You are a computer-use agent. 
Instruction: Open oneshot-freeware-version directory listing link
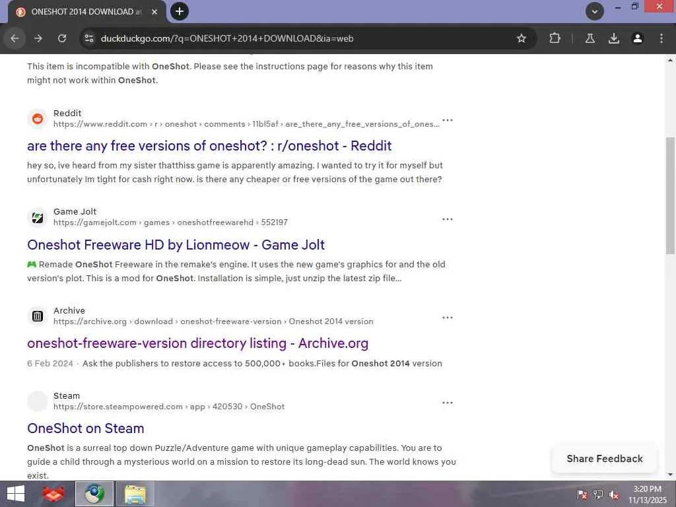coord(197,343)
